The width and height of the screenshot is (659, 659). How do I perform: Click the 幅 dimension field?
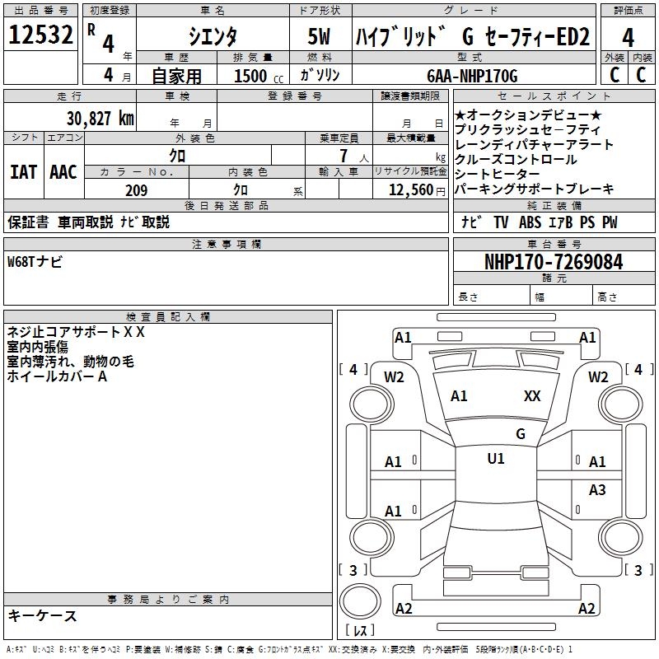[561, 297]
